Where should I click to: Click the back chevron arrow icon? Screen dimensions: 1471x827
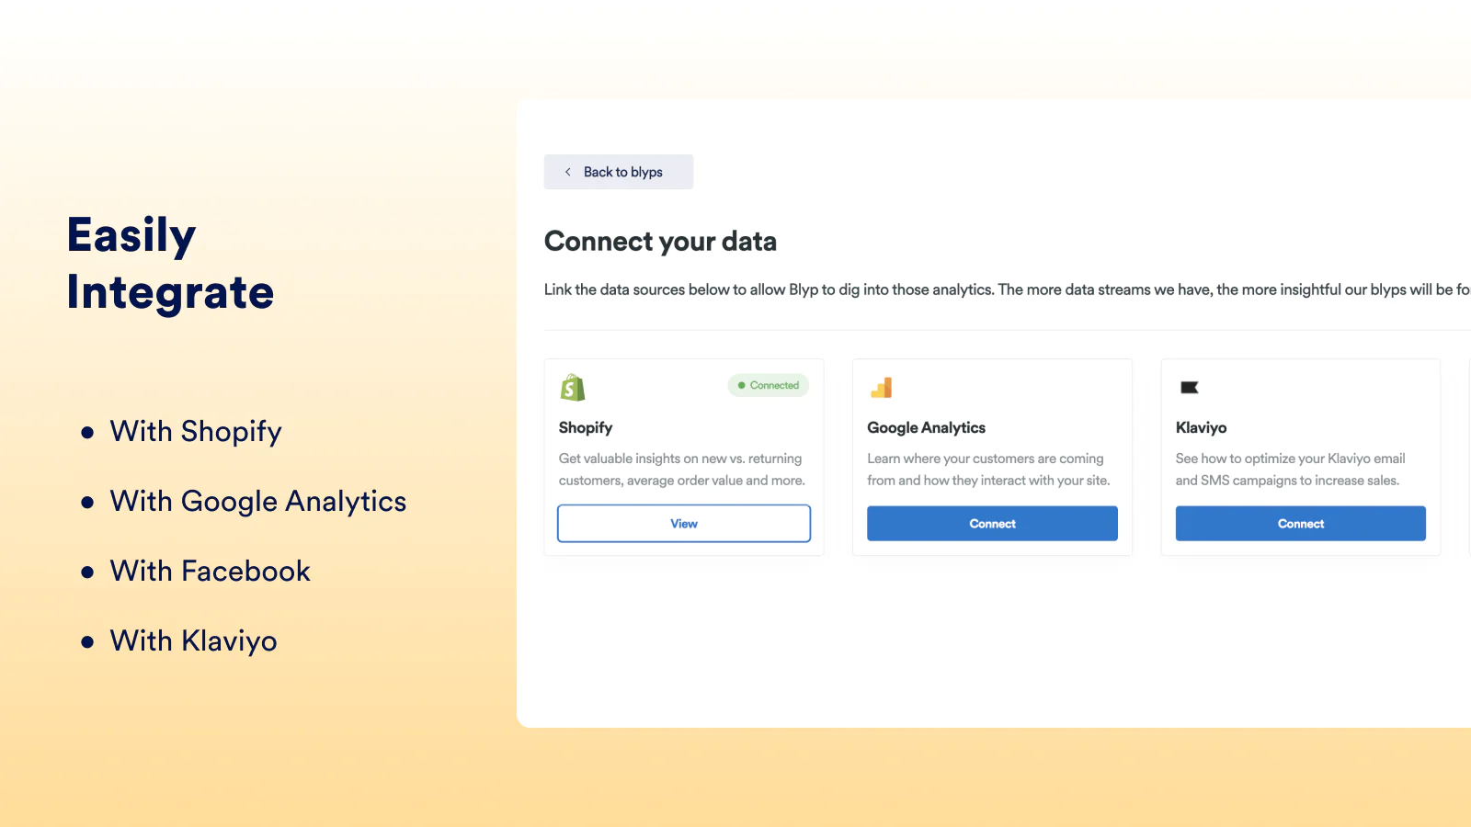[x=568, y=172]
